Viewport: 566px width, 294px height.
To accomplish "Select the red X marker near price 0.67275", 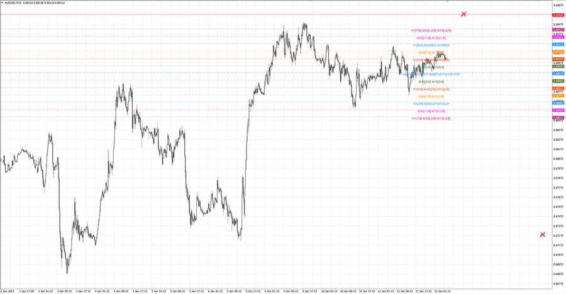I will tap(543, 235).
